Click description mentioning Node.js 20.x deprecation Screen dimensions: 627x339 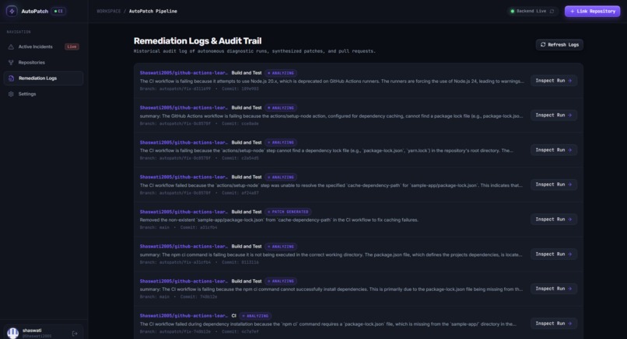331,81
